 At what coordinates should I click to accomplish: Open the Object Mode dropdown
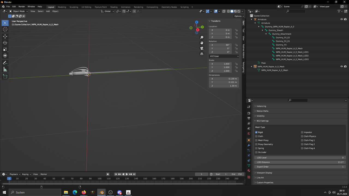(19, 11)
